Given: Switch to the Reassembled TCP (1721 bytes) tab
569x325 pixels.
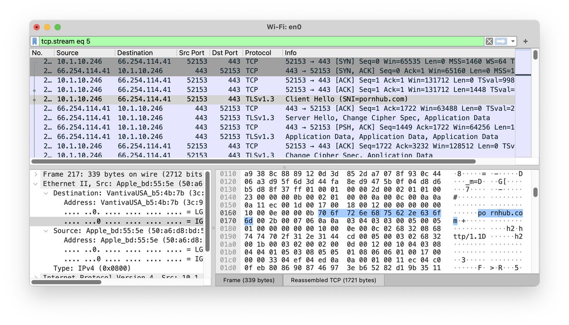Looking at the screenshot, I should click(333, 280).
